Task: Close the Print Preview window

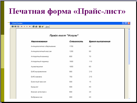Action: tap(129, 23)
